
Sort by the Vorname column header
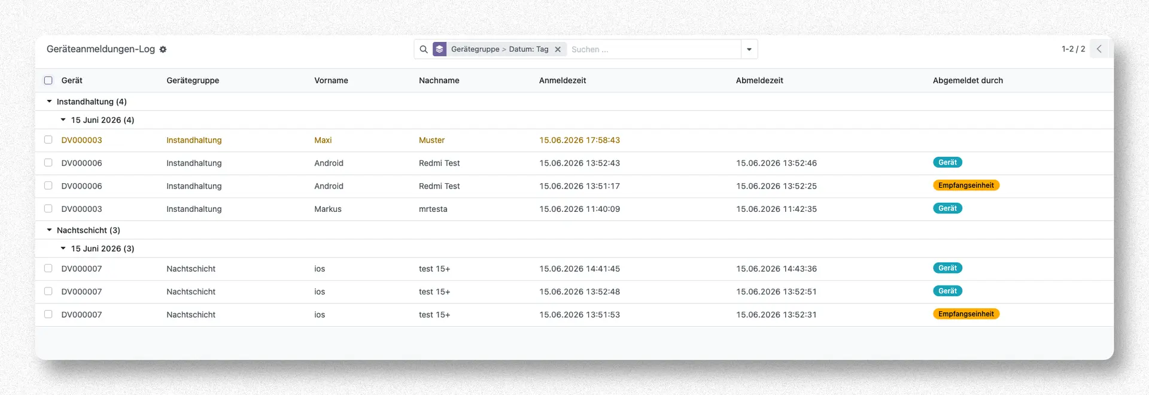coord(331,80)
